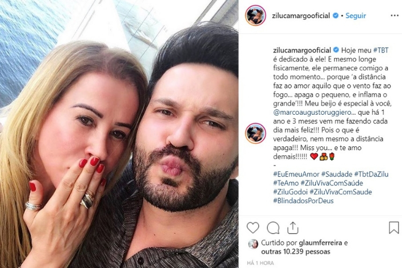Open comments with the speech bubble icon
This screenshot has width=402, height=268.
pos(273,227)
